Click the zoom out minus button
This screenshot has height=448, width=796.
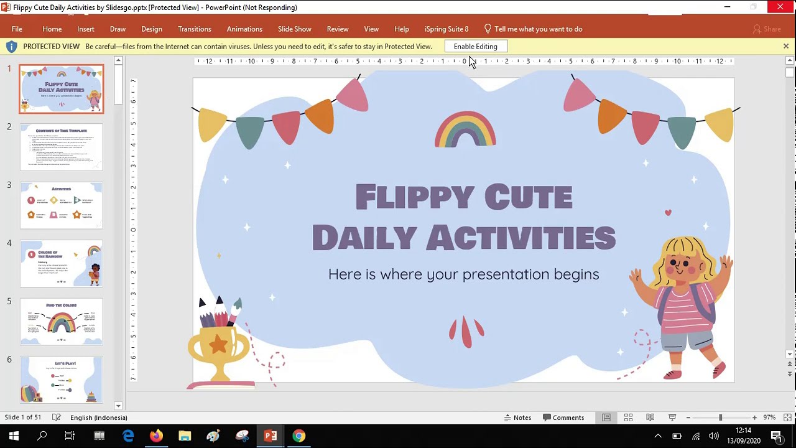point(688,418)
